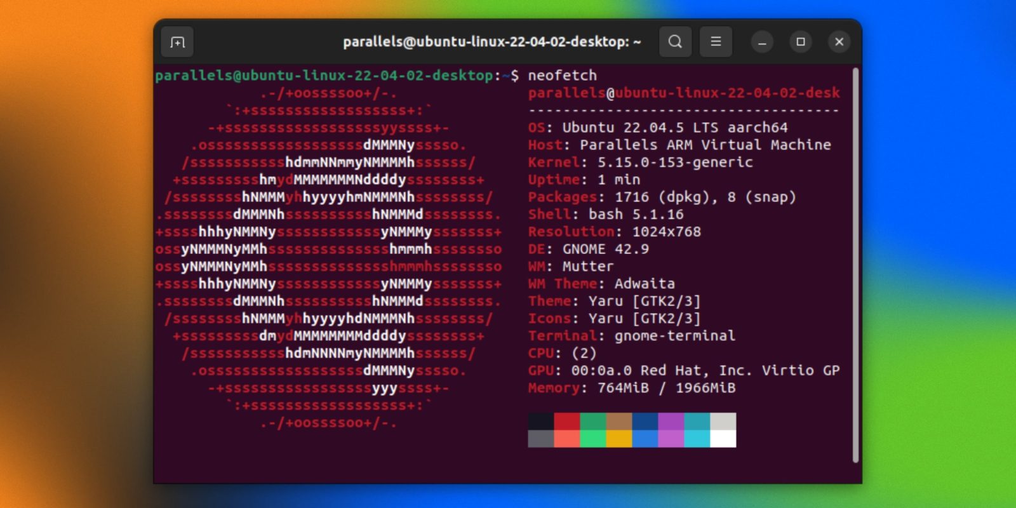Click the Resolution 1024x768 line
This screenshot has height=508, width=1016.
tap(614, 232)
